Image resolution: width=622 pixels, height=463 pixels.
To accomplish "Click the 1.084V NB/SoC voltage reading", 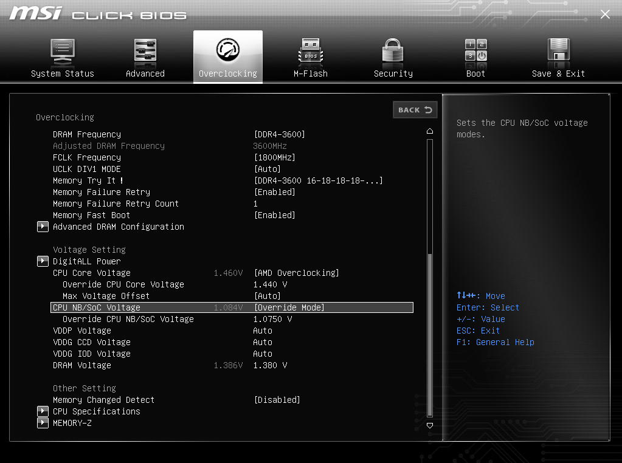I will tap(228, 307).
